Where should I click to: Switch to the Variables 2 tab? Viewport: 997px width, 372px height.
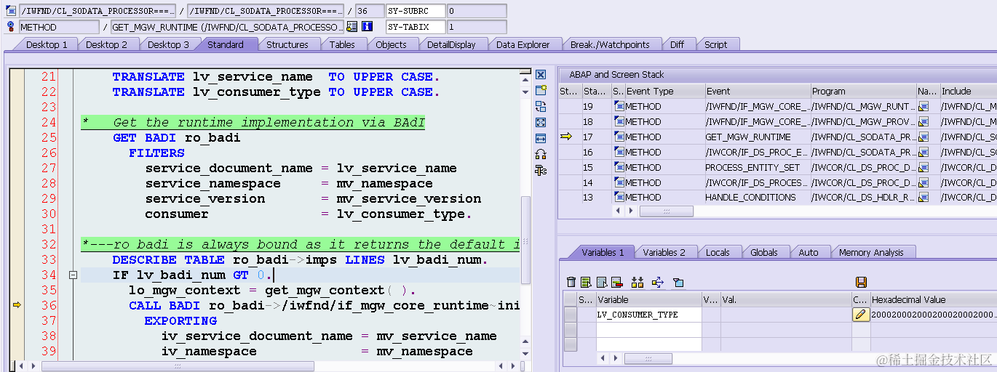[664, 252]
